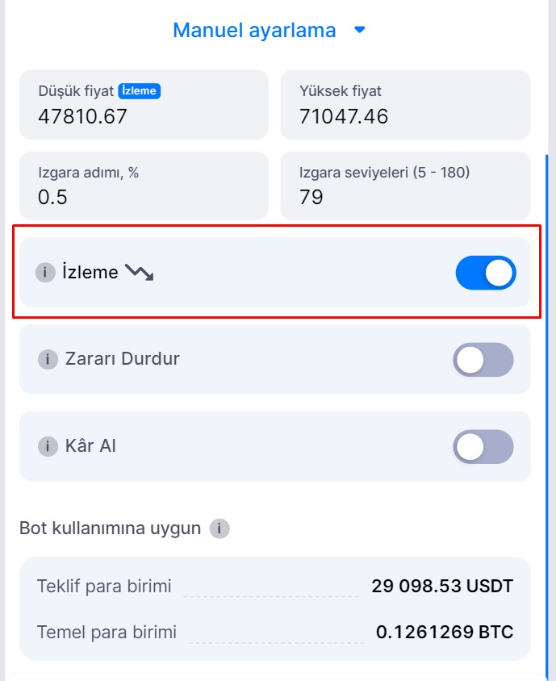Viewport: 556px width, 681px height.
Task: Expand the Manuel ayarlama dropdown arrow
Action: point(360,31)
